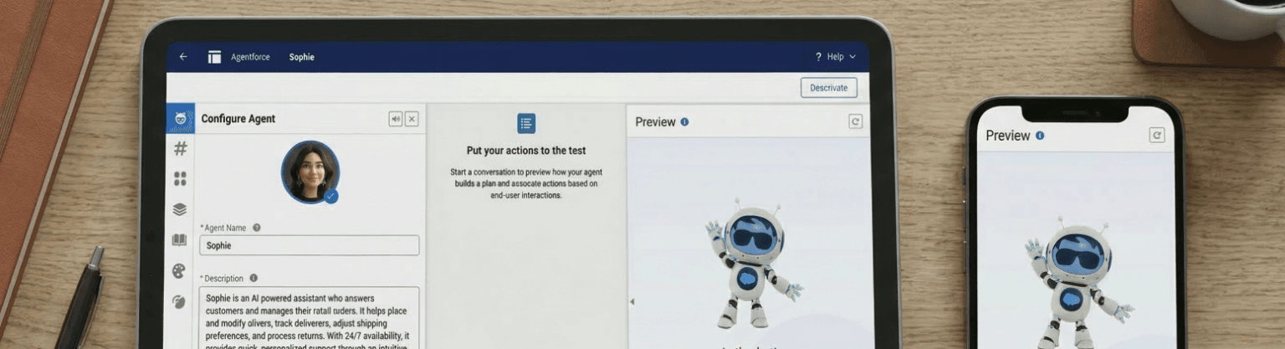The height and width of the screenshot is (349, 1285).
Task: Close the Configure Agent panel
Action: (412, 119)
